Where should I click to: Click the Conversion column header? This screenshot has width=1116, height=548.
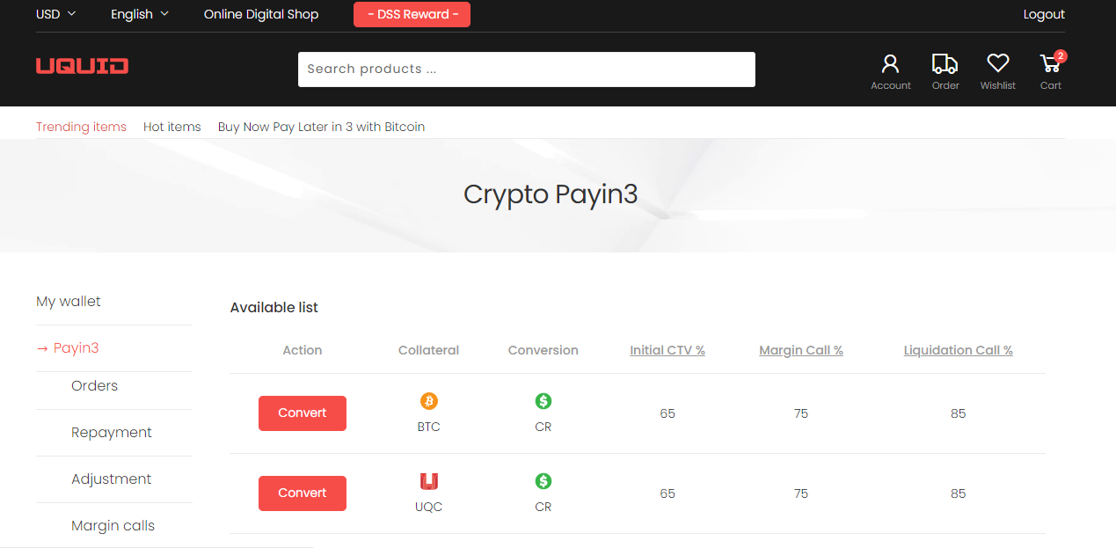click(543, 350)
